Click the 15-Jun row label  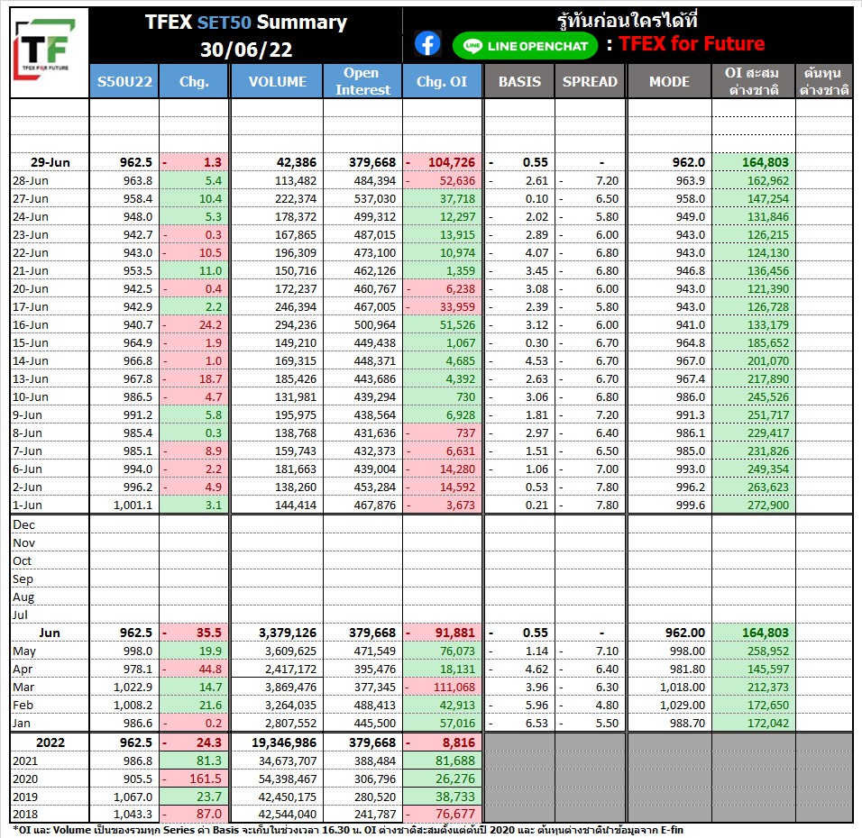tap(31, 343)
